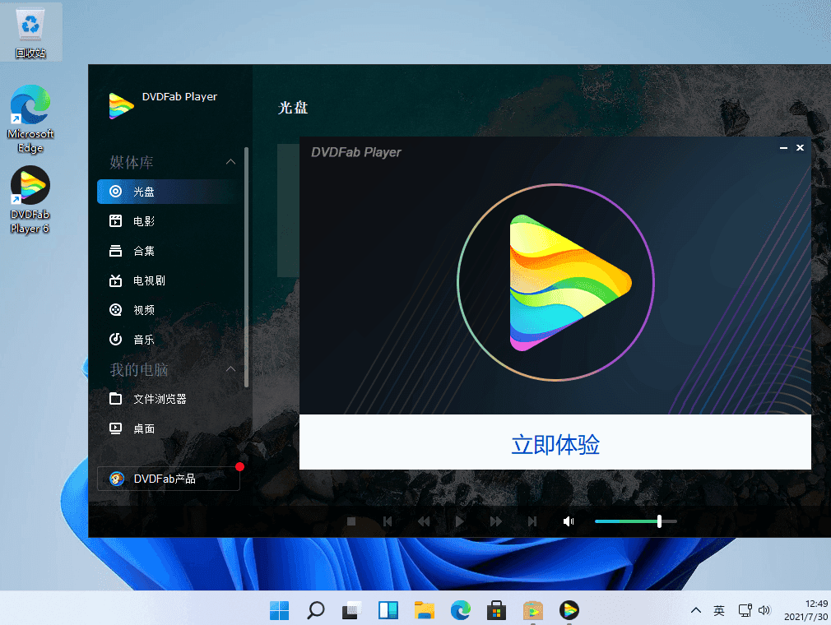Viewport: 831px width, 625px height.
Task: Click the 立即体验 button
Action: coord(555,442)
